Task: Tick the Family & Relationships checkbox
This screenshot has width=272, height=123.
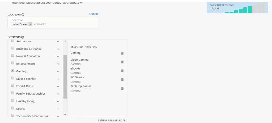Action: pos(13,93)
